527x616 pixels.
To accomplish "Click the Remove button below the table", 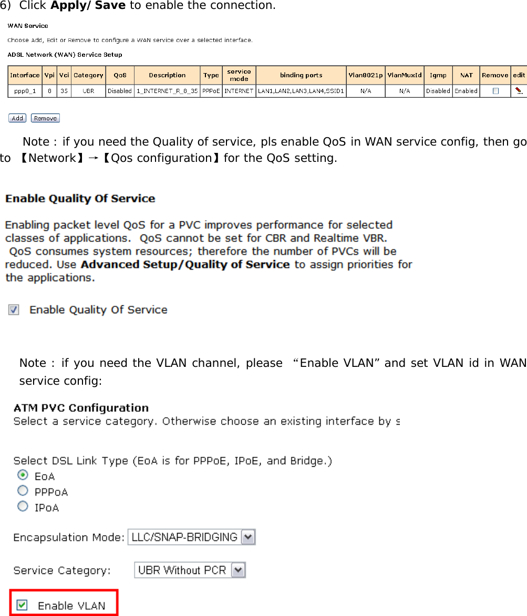I will pyautogui.click(x=45, y=118).
